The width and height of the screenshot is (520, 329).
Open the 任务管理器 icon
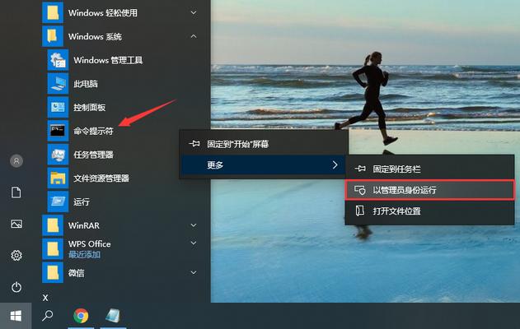pyautogui.click(x=58, y=155)
